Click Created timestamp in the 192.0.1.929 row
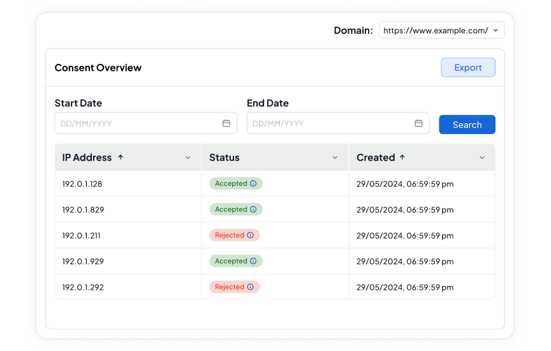Screen dimensions: 551x351 coord(405,261)
